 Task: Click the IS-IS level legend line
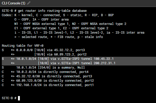pos(79,32)
